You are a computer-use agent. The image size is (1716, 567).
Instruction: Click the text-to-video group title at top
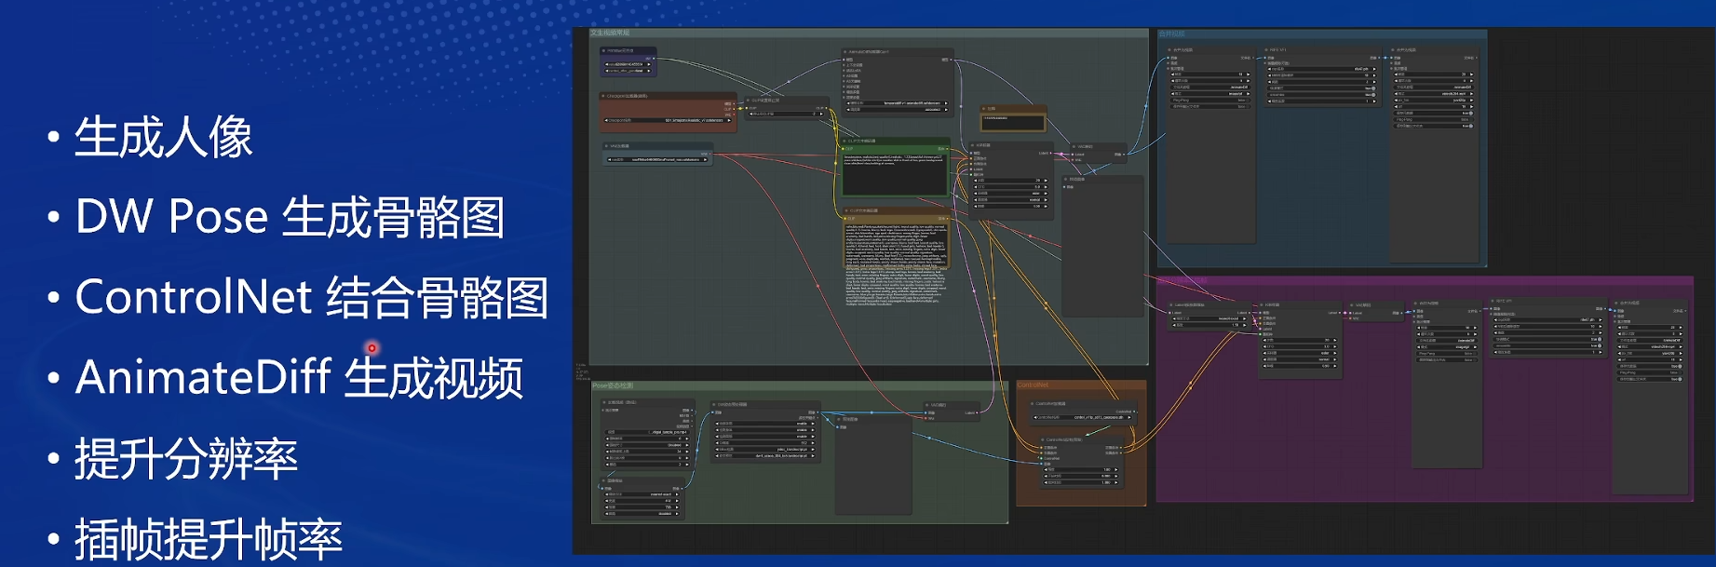(x=610, y=34)
